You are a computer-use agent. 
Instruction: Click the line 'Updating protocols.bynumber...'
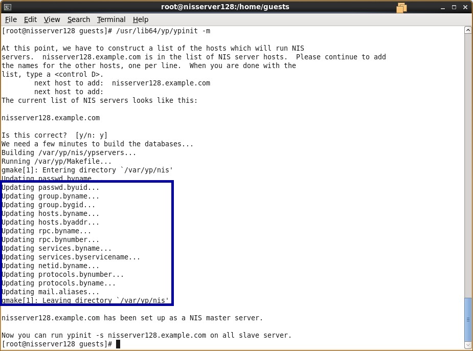click(x=63, y=275)
